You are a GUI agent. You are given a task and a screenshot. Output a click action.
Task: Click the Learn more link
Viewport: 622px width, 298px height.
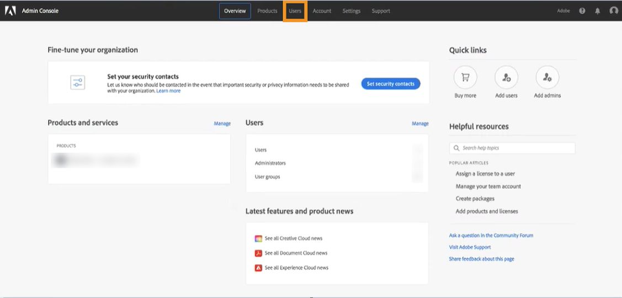(x=168, y=91)
